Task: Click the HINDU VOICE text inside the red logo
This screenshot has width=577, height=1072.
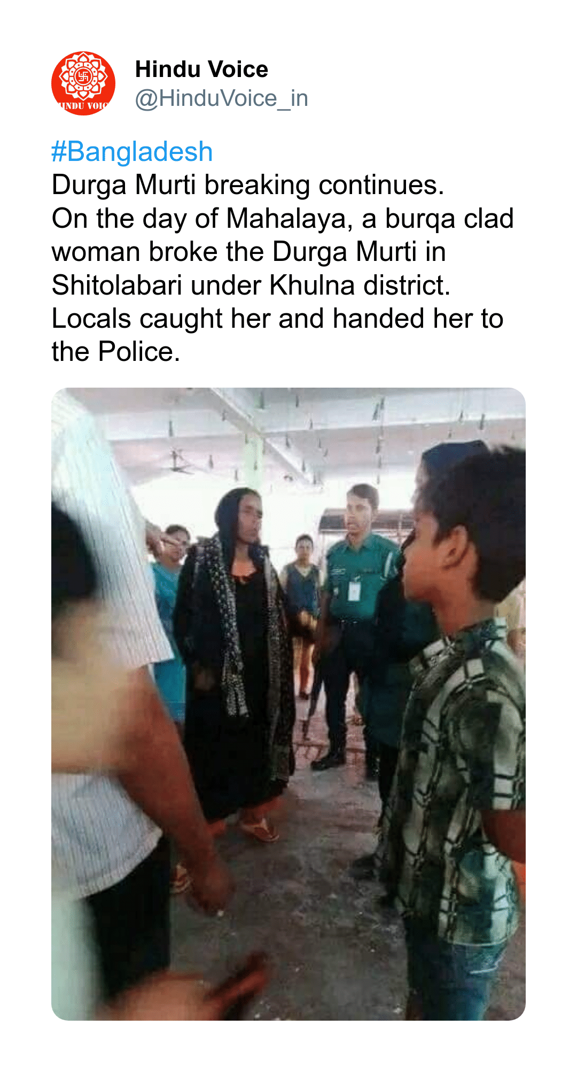Action: (x=83, y=105)
